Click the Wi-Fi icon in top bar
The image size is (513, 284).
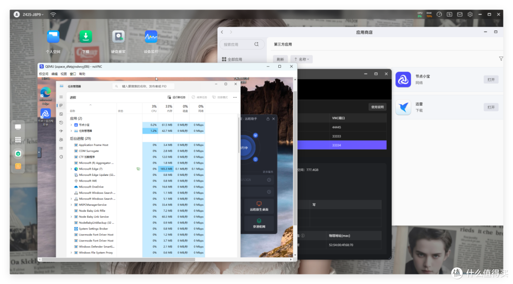(x=53, y=14)
